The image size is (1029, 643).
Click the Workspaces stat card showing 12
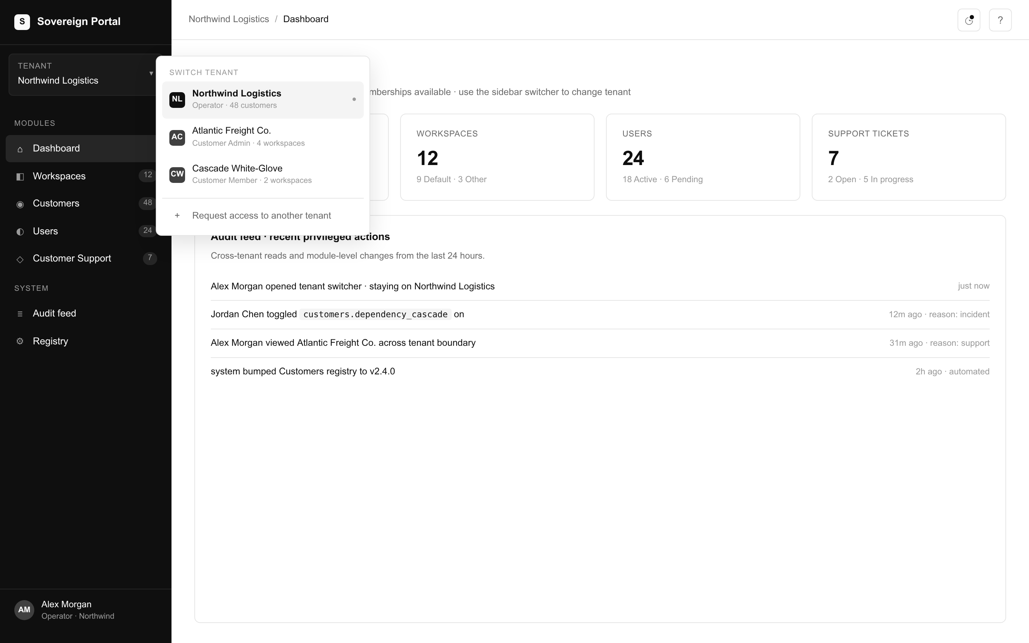[497, 157]
